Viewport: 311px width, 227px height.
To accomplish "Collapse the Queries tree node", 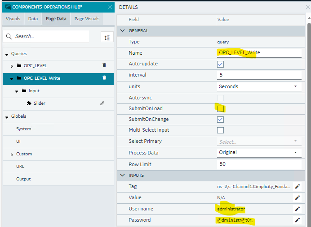I will [7, 55].
